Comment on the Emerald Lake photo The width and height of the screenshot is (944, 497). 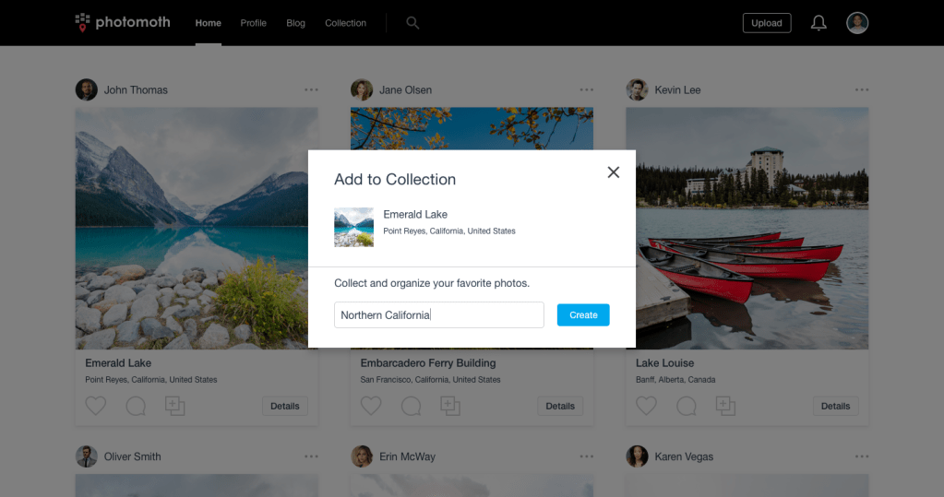click(136, 406)
